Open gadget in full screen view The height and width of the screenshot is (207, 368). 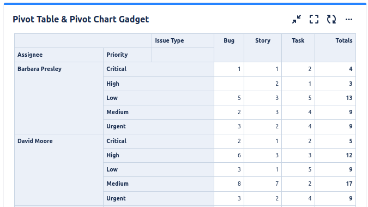click(314, 19)
